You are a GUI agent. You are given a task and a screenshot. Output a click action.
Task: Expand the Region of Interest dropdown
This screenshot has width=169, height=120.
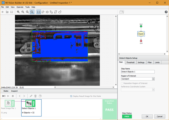pyautogui.click(x=153, y=79)
